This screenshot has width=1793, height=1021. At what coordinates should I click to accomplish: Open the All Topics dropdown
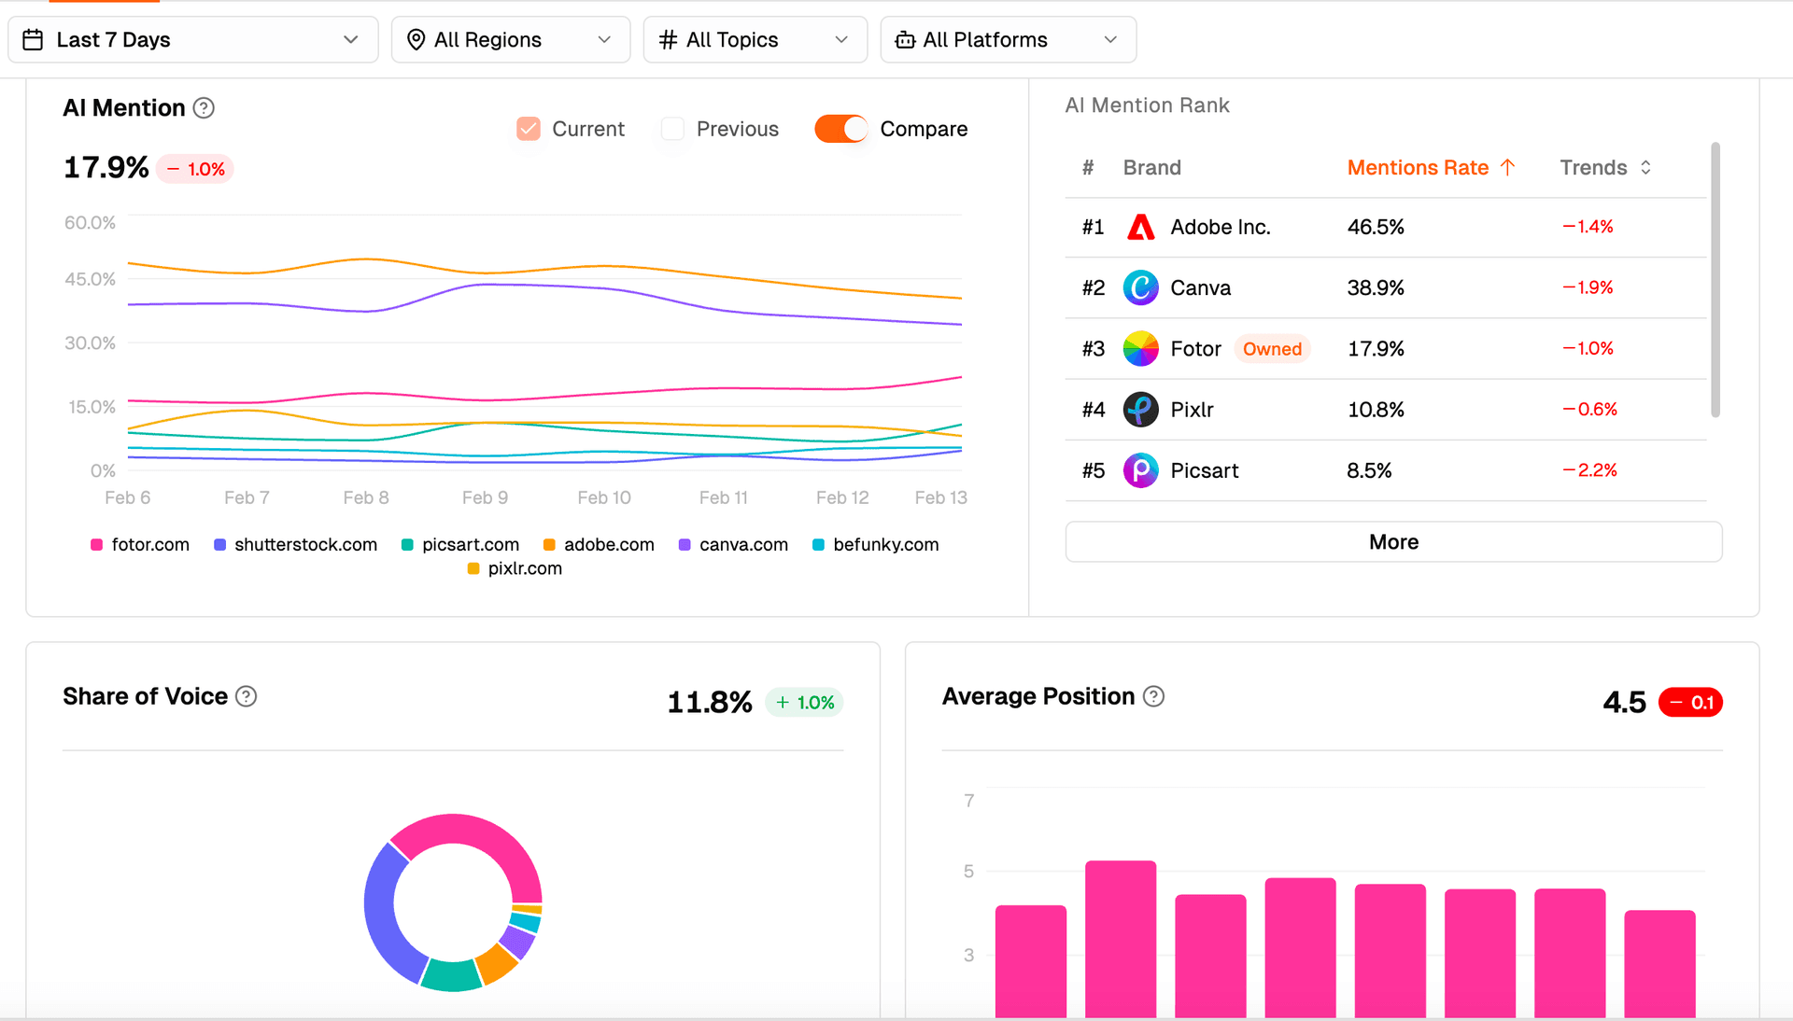coord(755,39)
